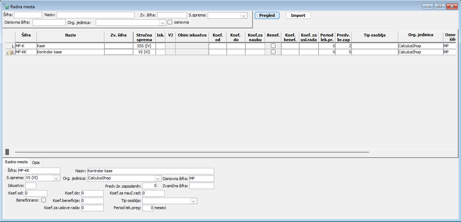Viewport: 461px width, 222px height.
Task: Click the Predv.br.zaposlenih field
Action: (150, 185)
